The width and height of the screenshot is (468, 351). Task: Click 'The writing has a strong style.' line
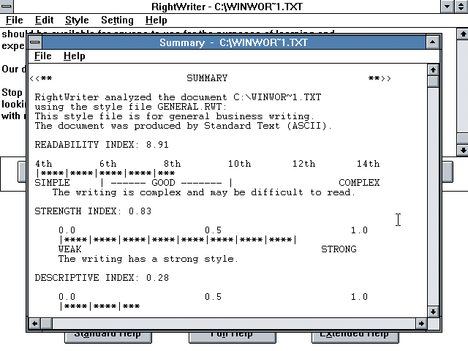click(148, 259)
